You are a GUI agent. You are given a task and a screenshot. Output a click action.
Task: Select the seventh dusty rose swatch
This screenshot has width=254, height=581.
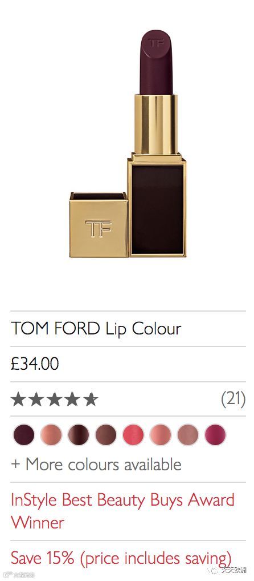[188, 435]
